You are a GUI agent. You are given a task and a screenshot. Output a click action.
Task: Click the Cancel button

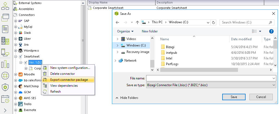261,97
